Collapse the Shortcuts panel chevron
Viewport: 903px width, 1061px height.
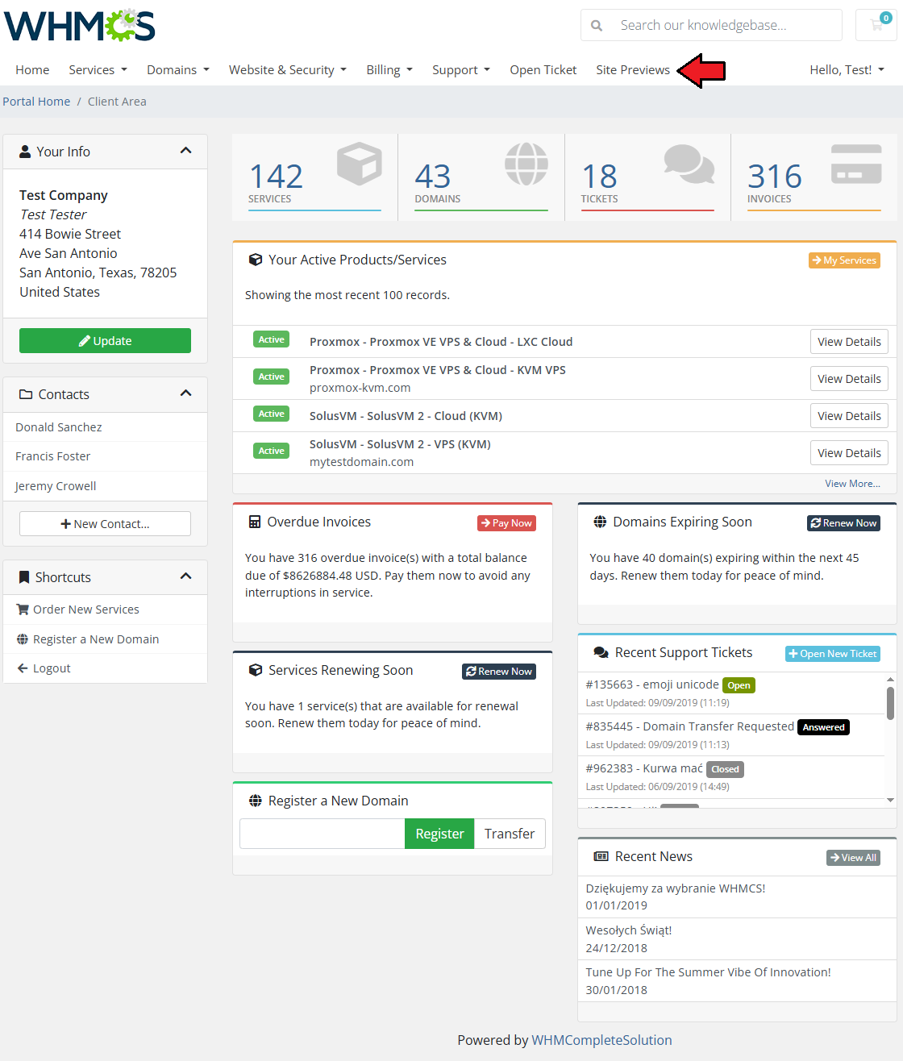click(x=186, y=576)
